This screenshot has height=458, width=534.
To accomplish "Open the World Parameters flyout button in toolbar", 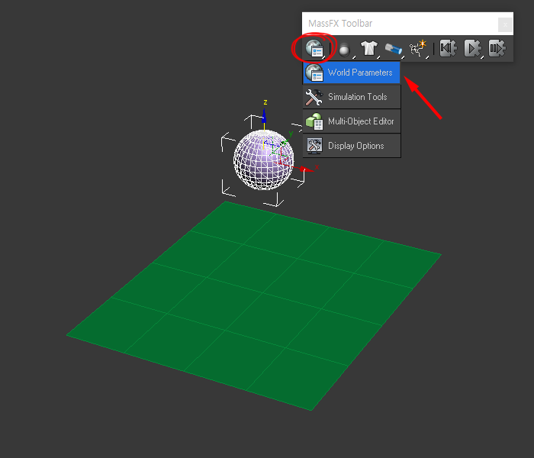I will coord(314,48).
